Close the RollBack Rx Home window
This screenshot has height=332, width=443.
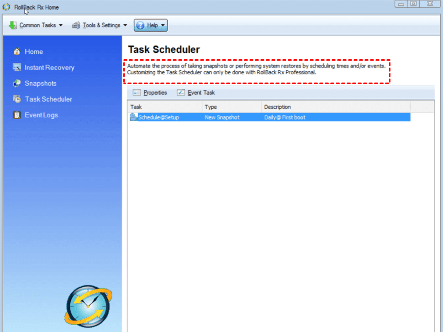[430, 4]
